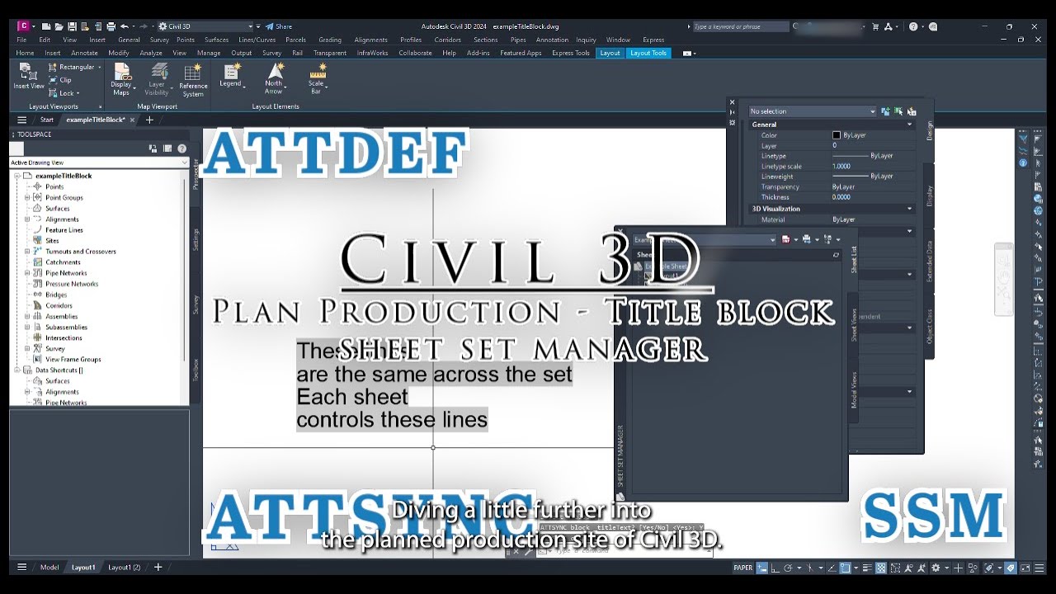
Task: Add a new layout with plus button
Action: [x=158, y=568]
